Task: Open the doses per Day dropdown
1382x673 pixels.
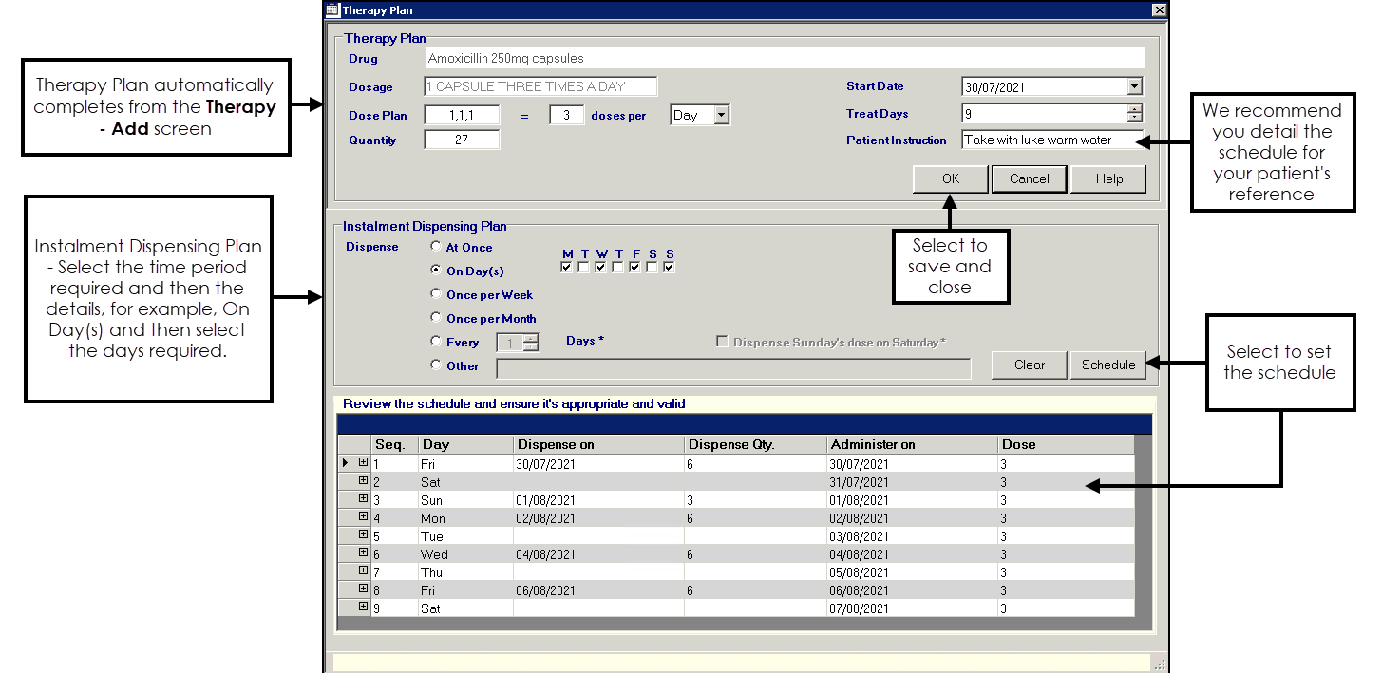Action: (721, 115)
